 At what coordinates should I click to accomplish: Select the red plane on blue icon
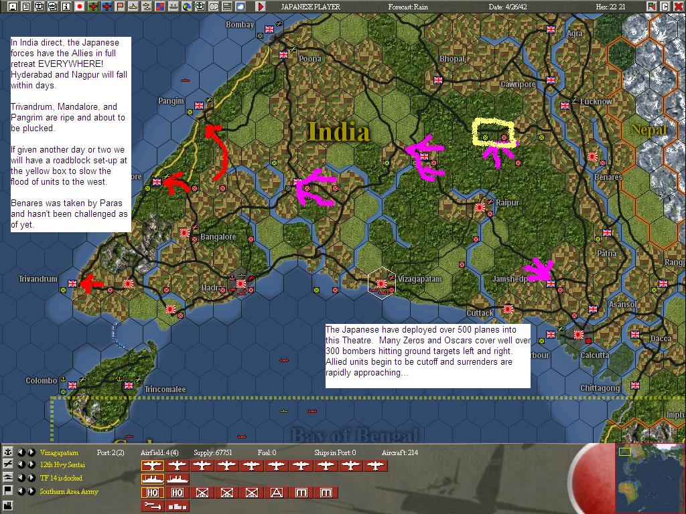107,7
